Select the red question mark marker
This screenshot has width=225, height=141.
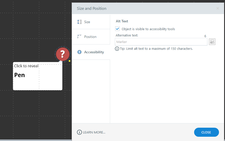pyautogui.click(x=63, y=54)
